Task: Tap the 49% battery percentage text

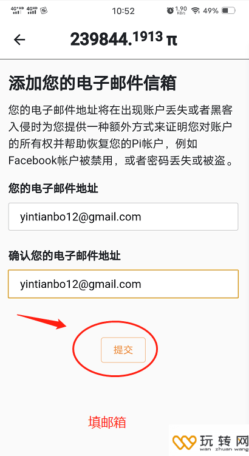Action: tap(211, 11)
